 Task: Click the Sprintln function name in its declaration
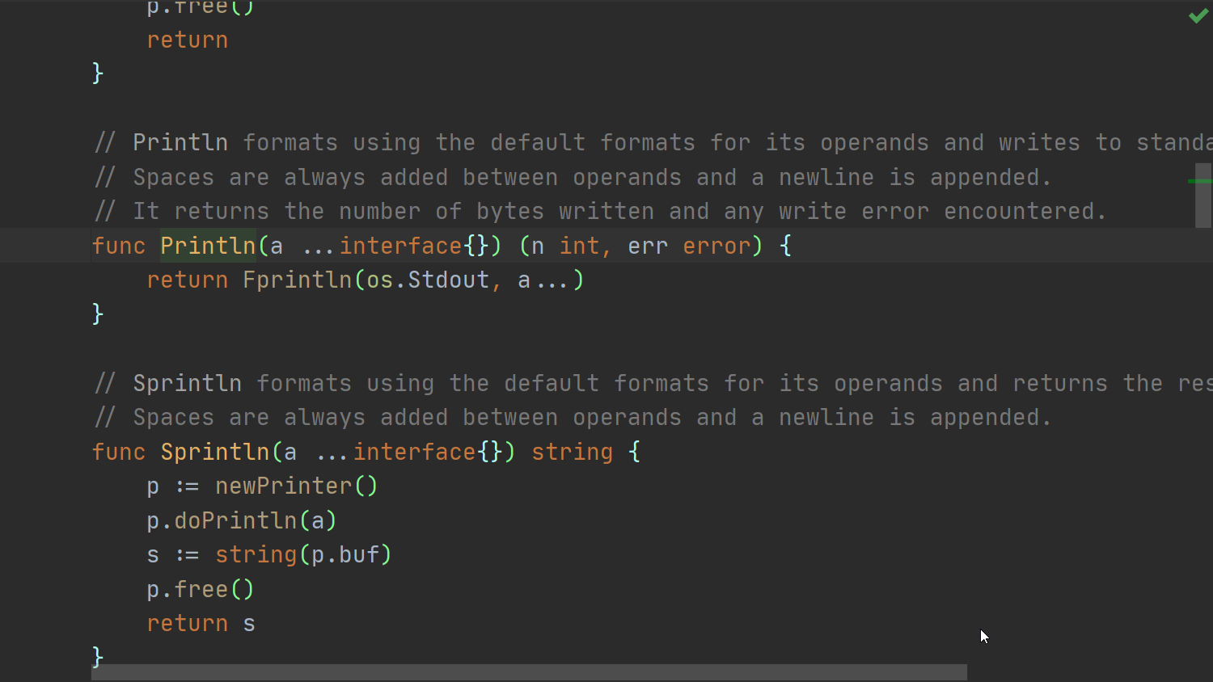[x=214, y=452]
